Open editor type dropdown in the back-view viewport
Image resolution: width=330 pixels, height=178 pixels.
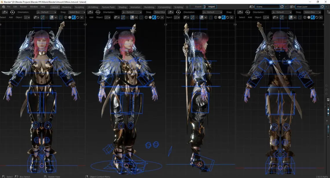click(240, 12)
